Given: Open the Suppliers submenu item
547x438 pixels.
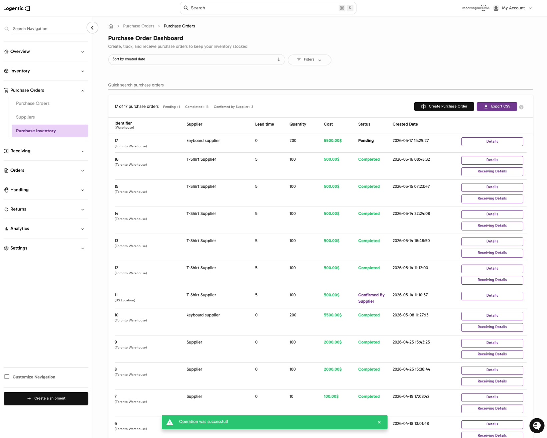Looking at the screenshot, I should point(25,117).
